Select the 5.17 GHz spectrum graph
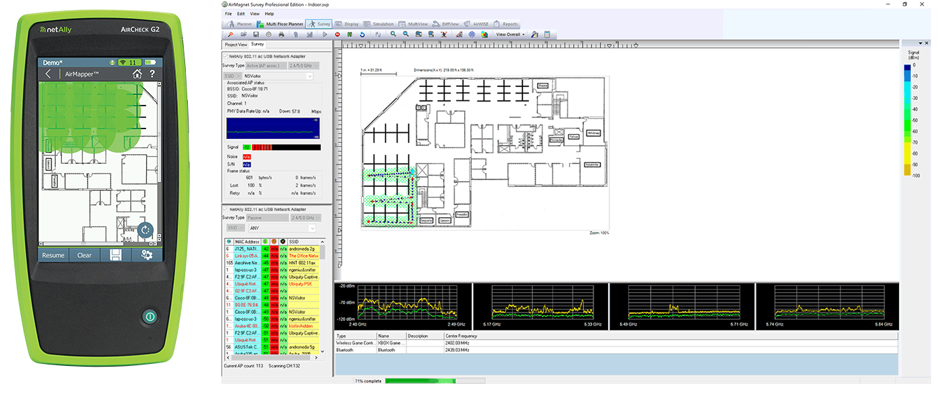The height and width of the screenshot is (393, 938). pos(539,306)
